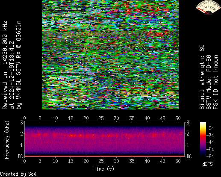Click the 10 second tick on top axis
The height and width of the screenshot is (177, 221).
55,118
